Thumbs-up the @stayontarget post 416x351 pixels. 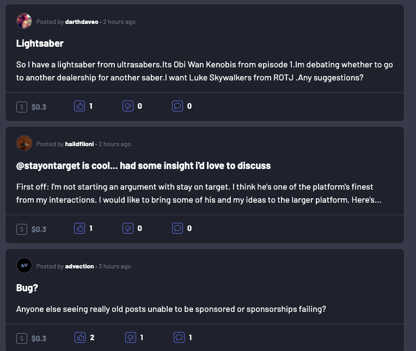pyautogui.click(x=79, y=228)
